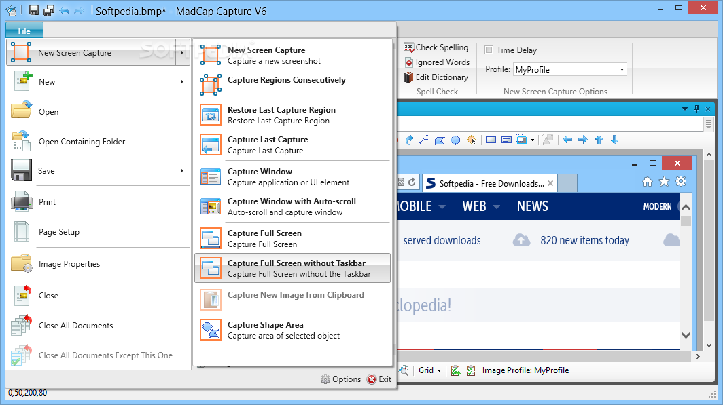Select Capture Window option
This screenshot has width=723, height=405.
click(292, 177)
